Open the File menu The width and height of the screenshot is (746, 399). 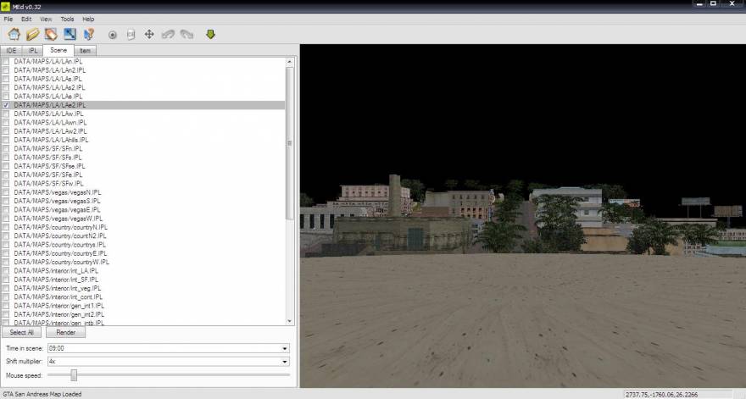tap(8, 19)
